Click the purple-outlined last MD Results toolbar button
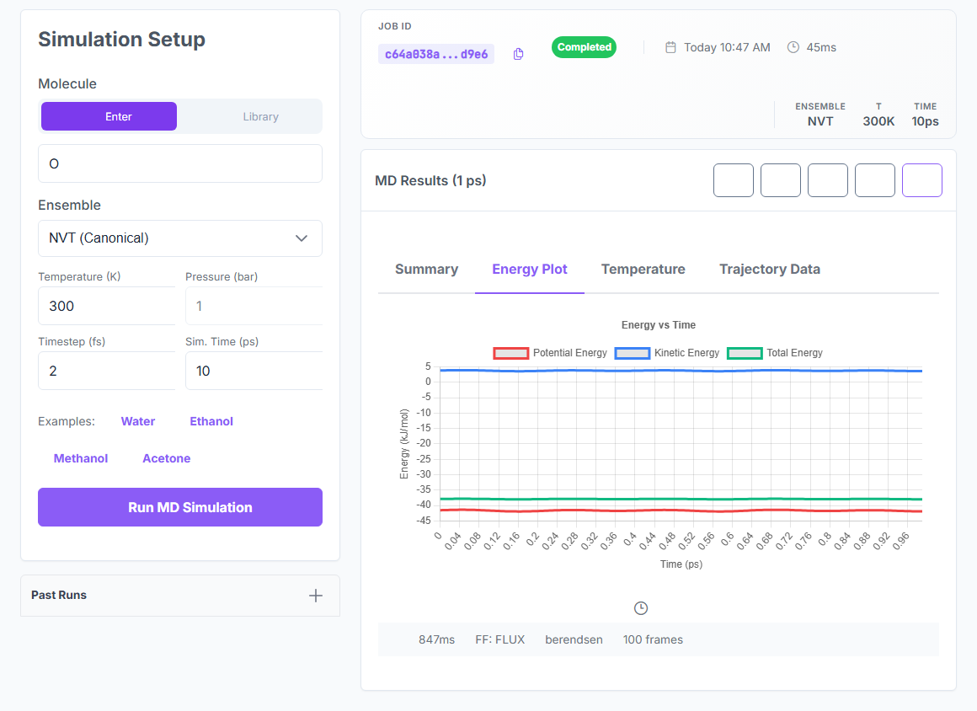Screen dimensions: 977x711 tap(922, 180)
